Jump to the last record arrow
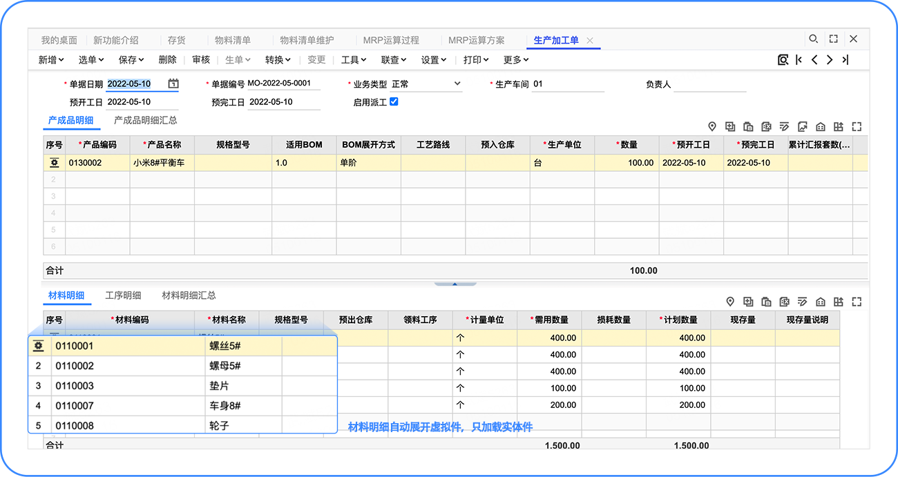 coord(845,60)
